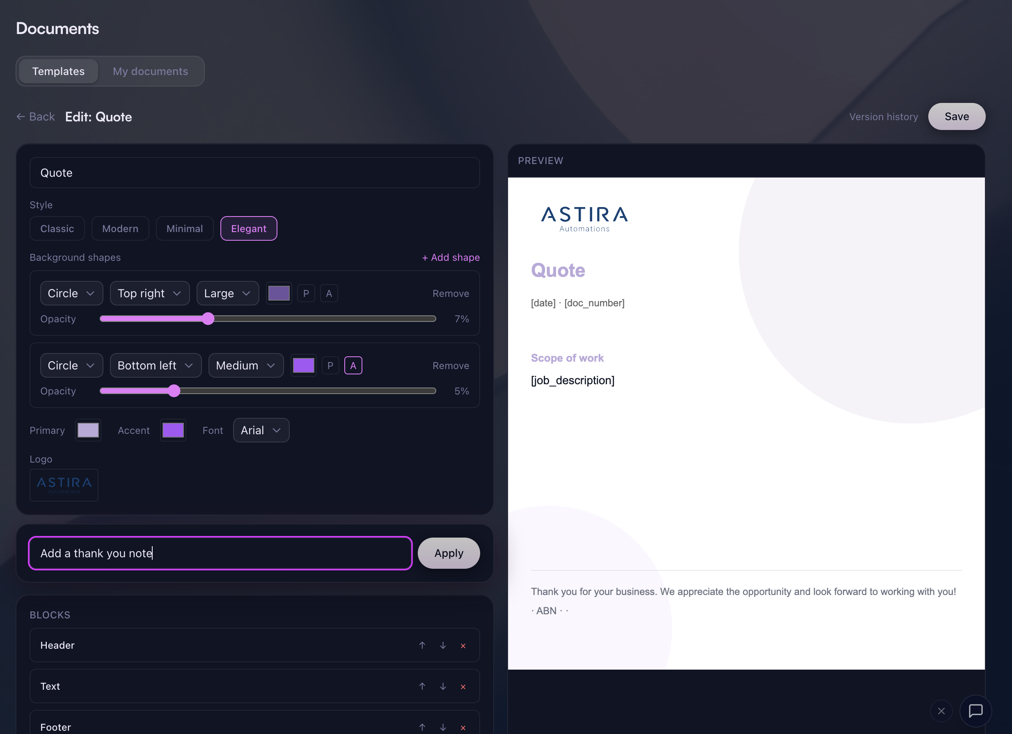Screen dimensions: 1012x734
Task: Open the Top right position dropdown
Action: click(149, 294)
